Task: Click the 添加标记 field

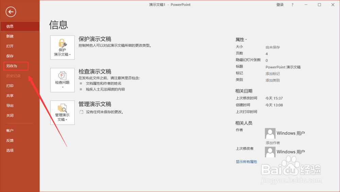Action: (x=273, y=74)
